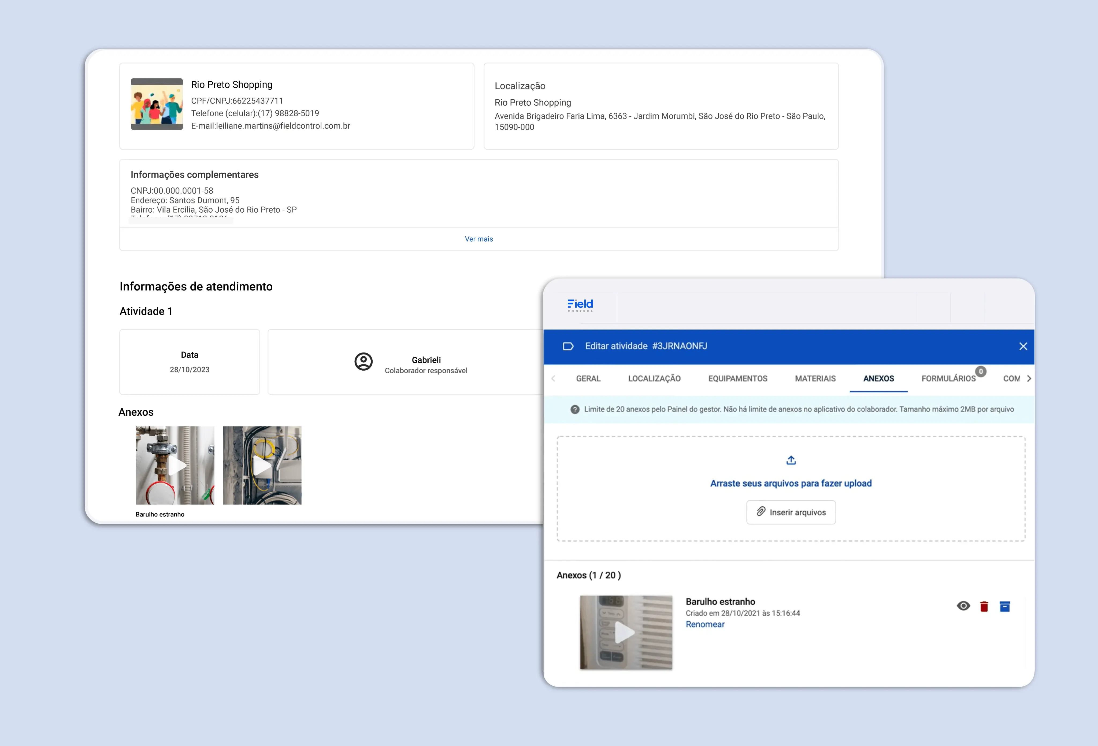The image size is (1098, 746).
Task: Click the 0 badge on FORMULÁRIOS
Action: [x=981, y=372]
